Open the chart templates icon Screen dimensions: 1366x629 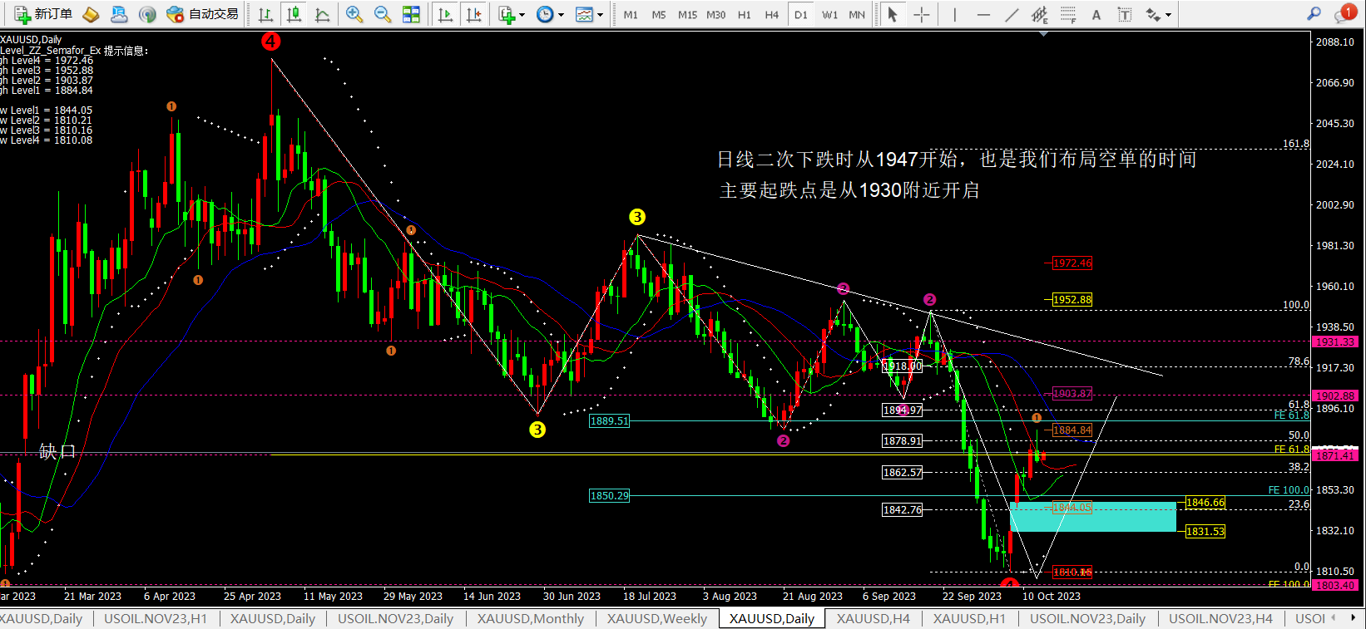tap(584, 14)
